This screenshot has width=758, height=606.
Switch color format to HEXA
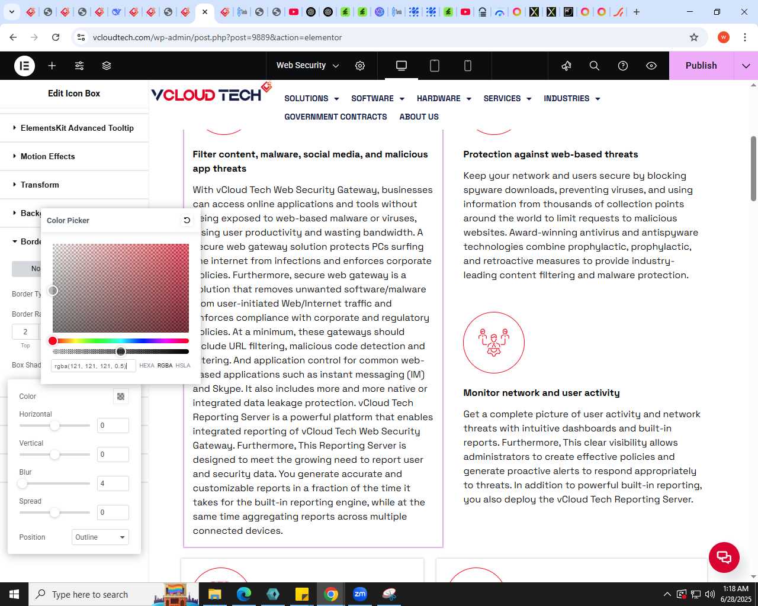pyautogui.click(x=147, y=366)
